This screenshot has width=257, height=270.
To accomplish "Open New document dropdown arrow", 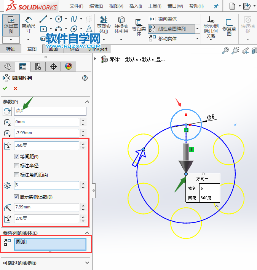I will point(239,6).
